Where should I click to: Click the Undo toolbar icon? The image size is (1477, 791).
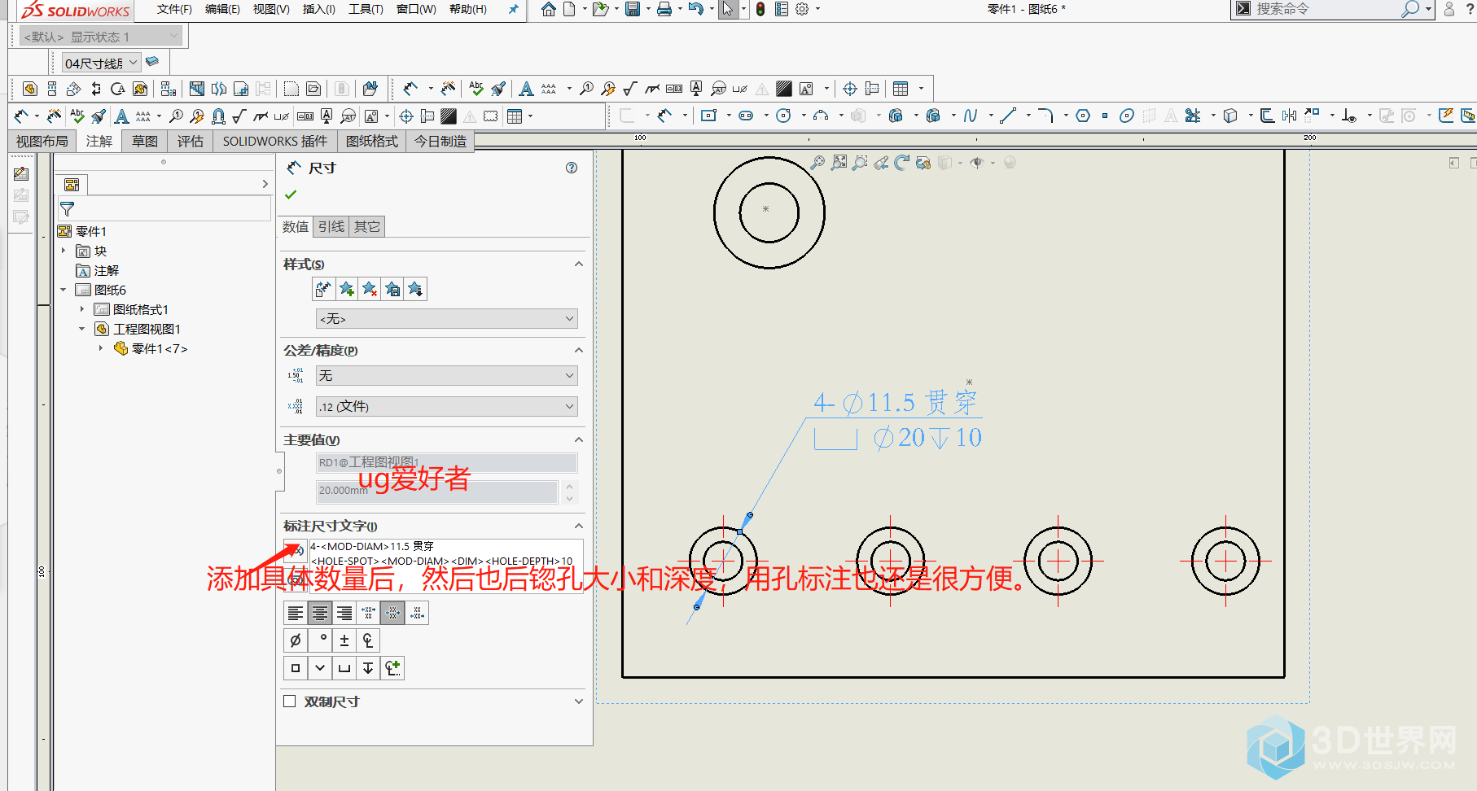point(695,9)
